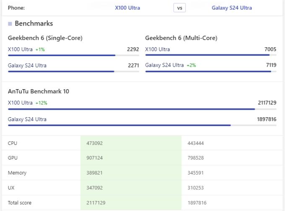285x211 pixels.
Task: Click the AnTuTu Benchmark 10 heading
Action: tap(39, 91)
